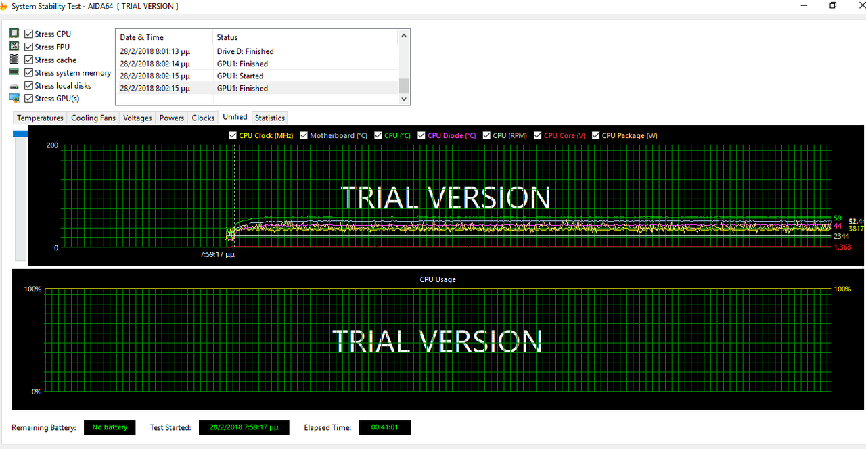The height and width of the screenshot is (449, 866).
Task: Click the RAM module icon beside Stress system memory
Action: coord(14,72)
